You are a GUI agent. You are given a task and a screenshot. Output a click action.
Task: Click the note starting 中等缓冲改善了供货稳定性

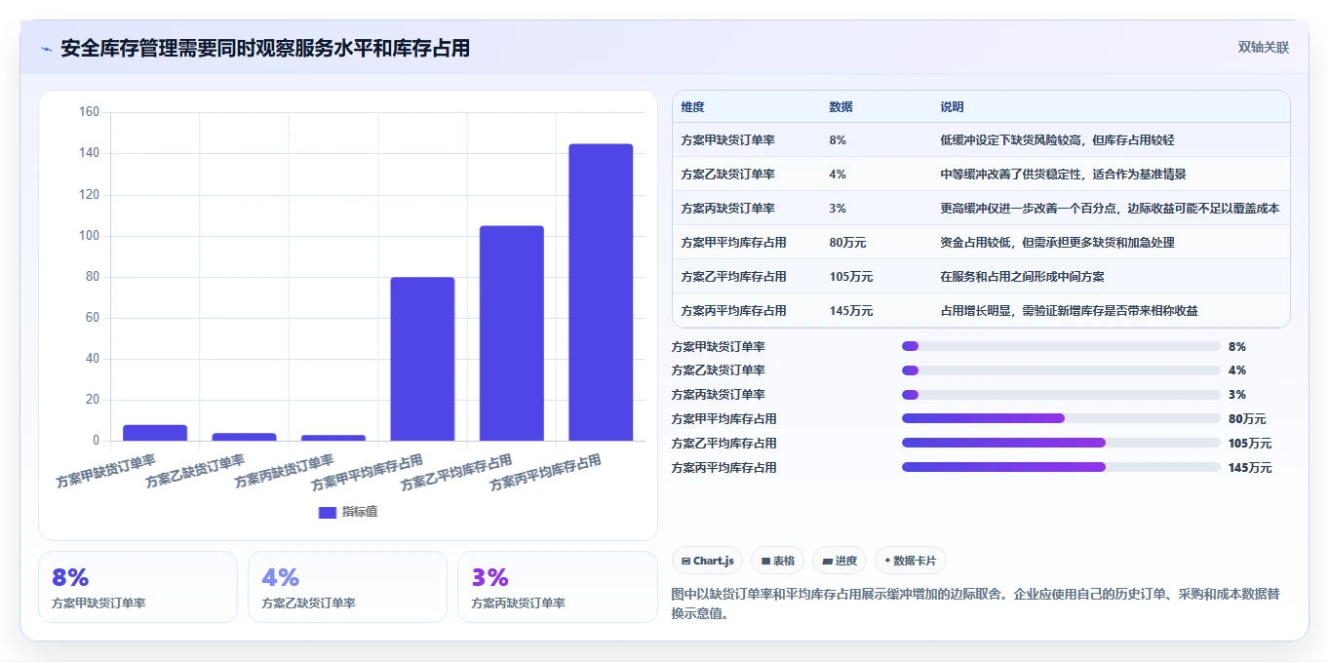[1064, 175]
